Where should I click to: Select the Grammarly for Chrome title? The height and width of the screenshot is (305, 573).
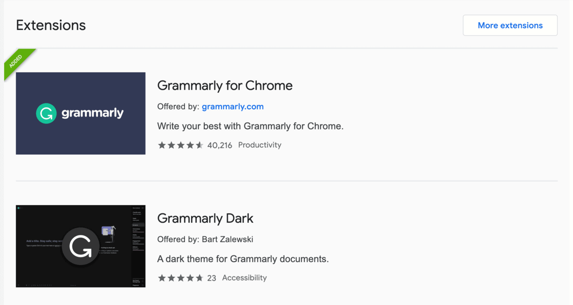coord(224,86)
